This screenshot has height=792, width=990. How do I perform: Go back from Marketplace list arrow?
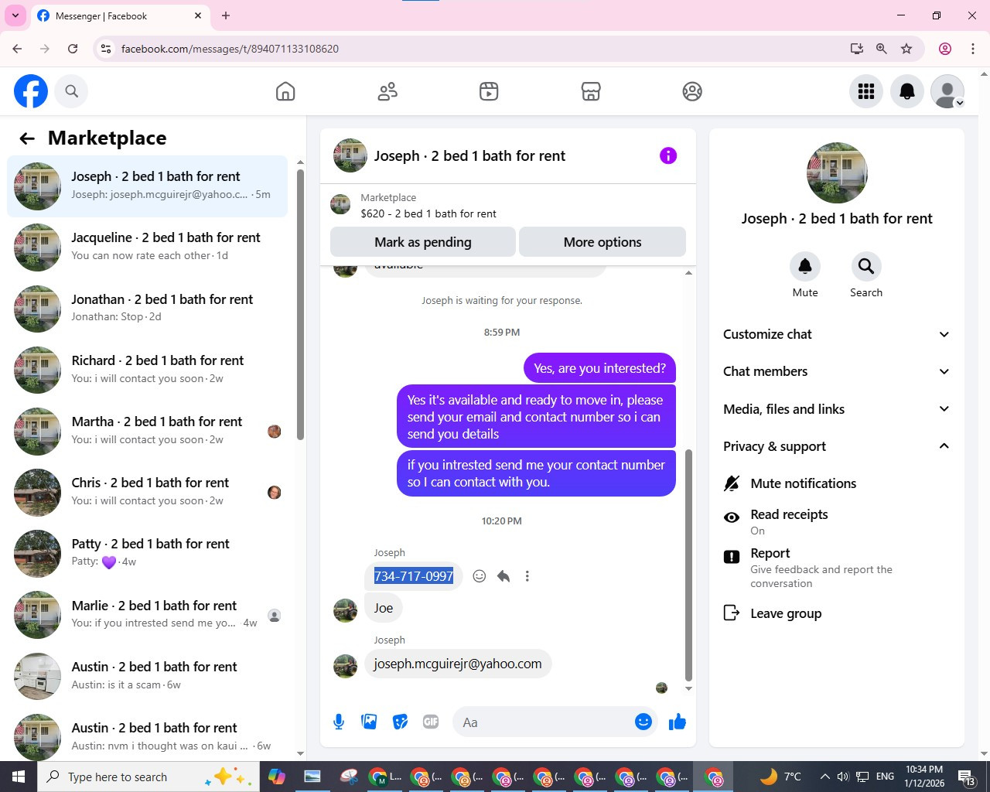coord(27,138)
